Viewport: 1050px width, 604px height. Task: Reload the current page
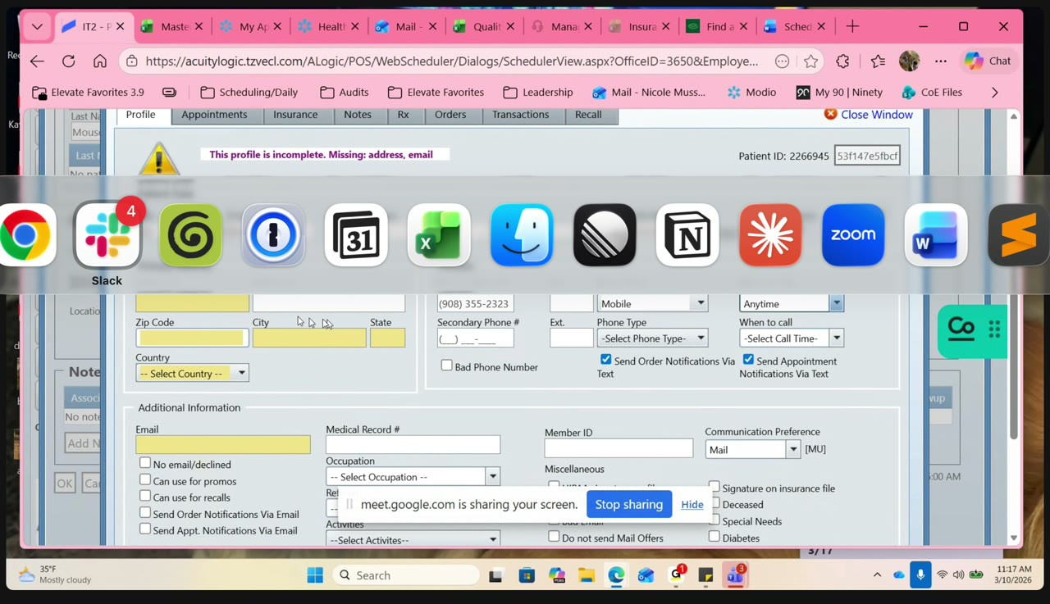69,61
